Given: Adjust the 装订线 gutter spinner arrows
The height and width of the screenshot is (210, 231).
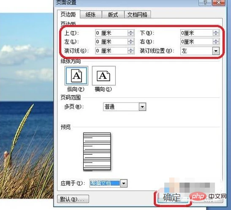Looking at the screenshot, I should [131, 51].
